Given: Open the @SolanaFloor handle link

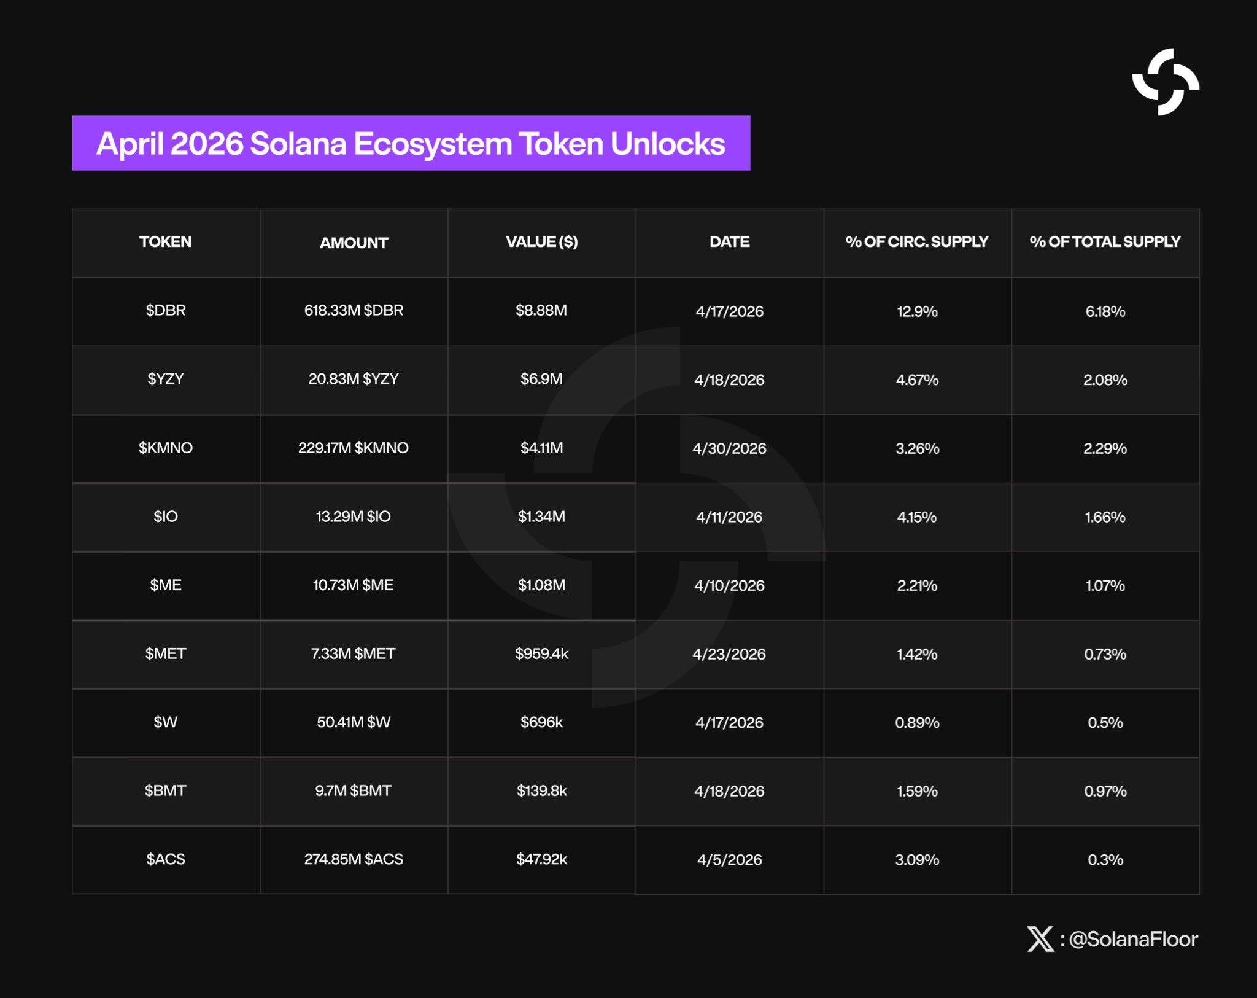Looking at the screenshot, I should tap(1132, 939).
